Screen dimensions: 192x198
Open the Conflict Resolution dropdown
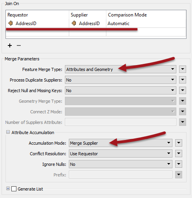[x=120, y=154]
